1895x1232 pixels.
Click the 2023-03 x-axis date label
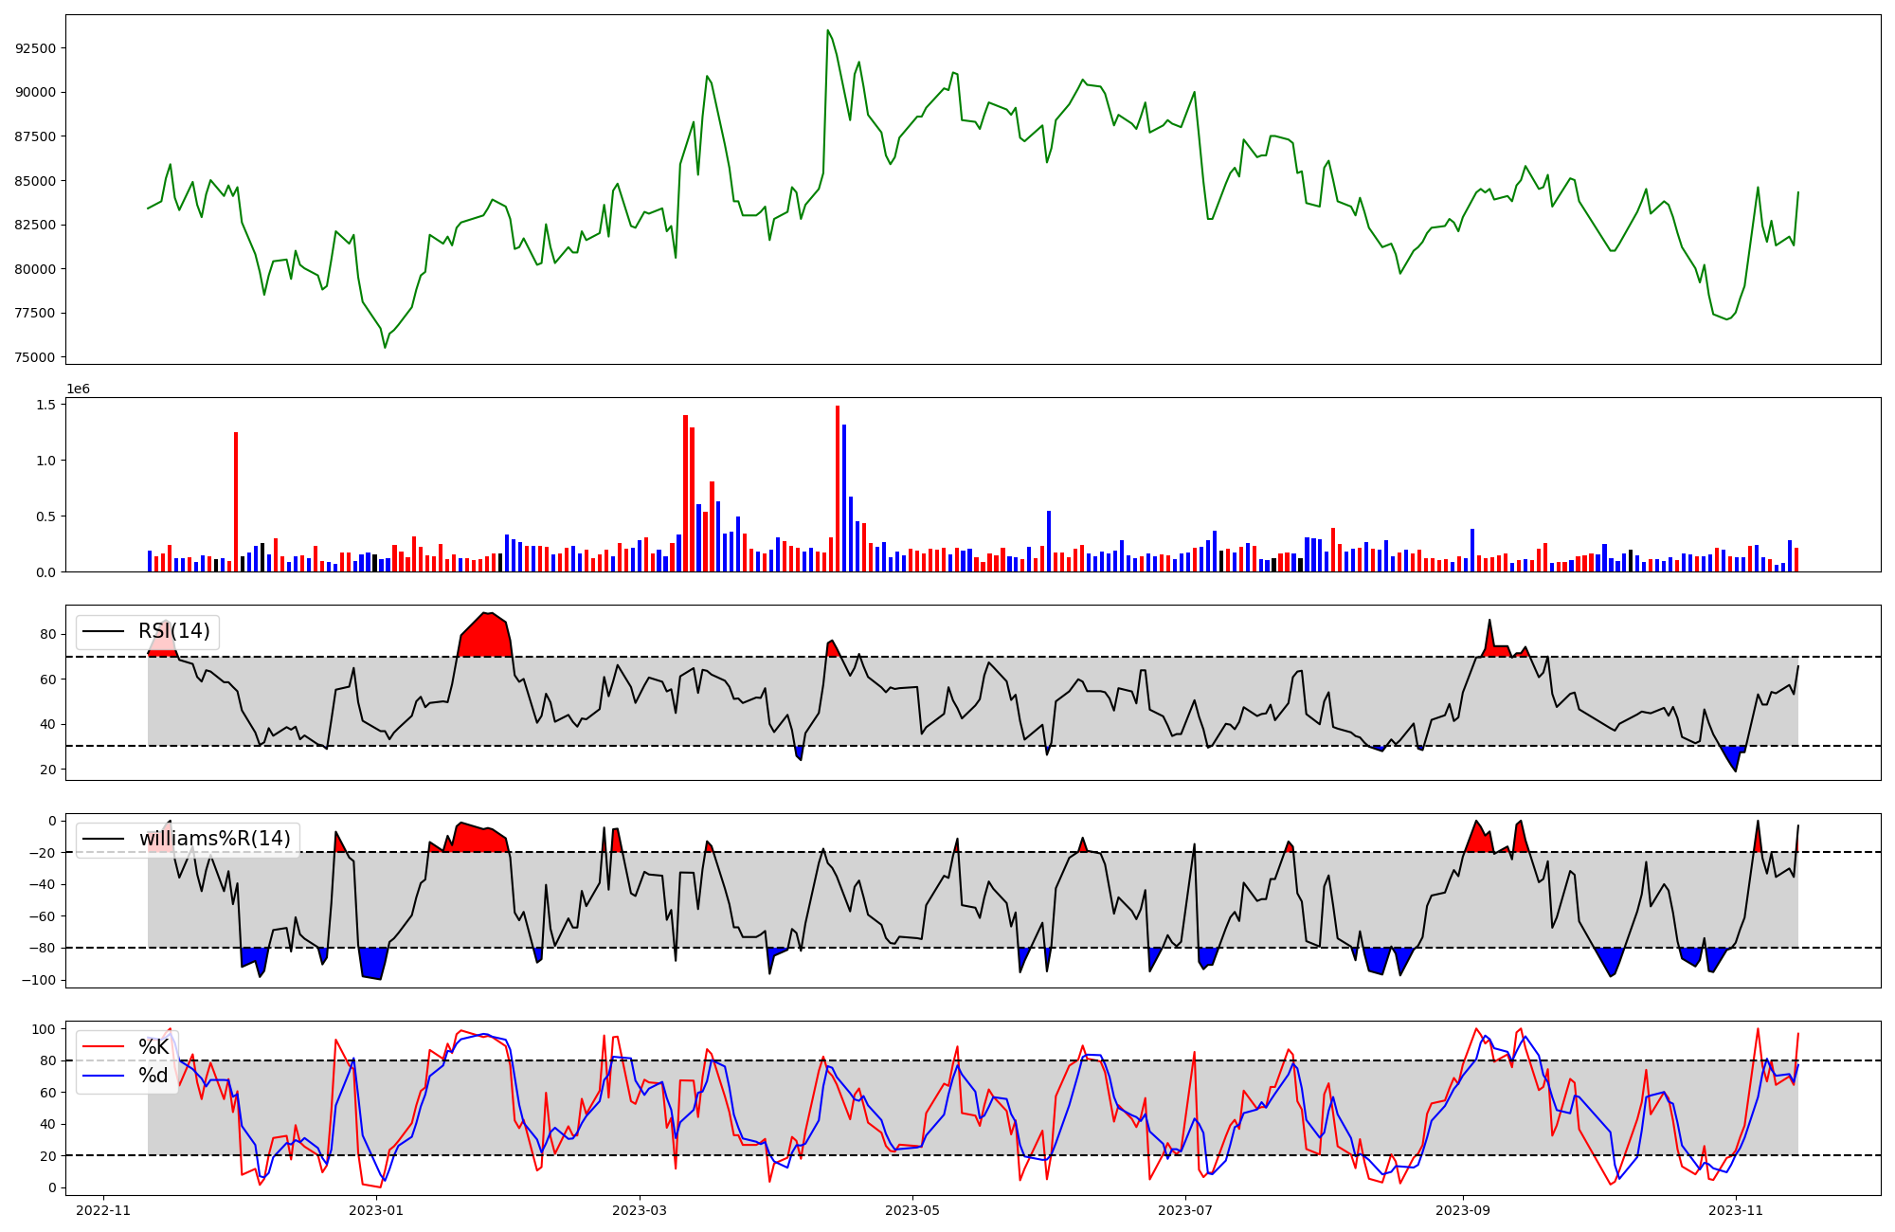(x=640, y=1210)
